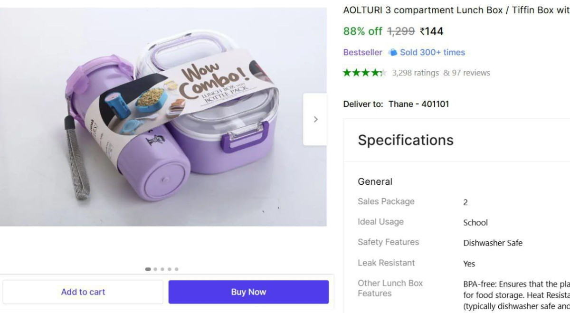Click the Bestseller label
570x313 pixels.
pyautogui.click(x=362, y=52)
